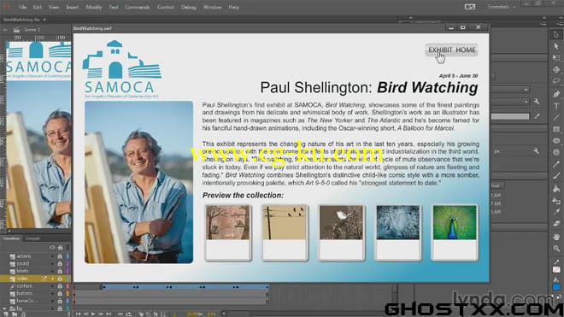Open the Commands menu
The width and height of the screenshot is (564, 317).
click(138, 7)
